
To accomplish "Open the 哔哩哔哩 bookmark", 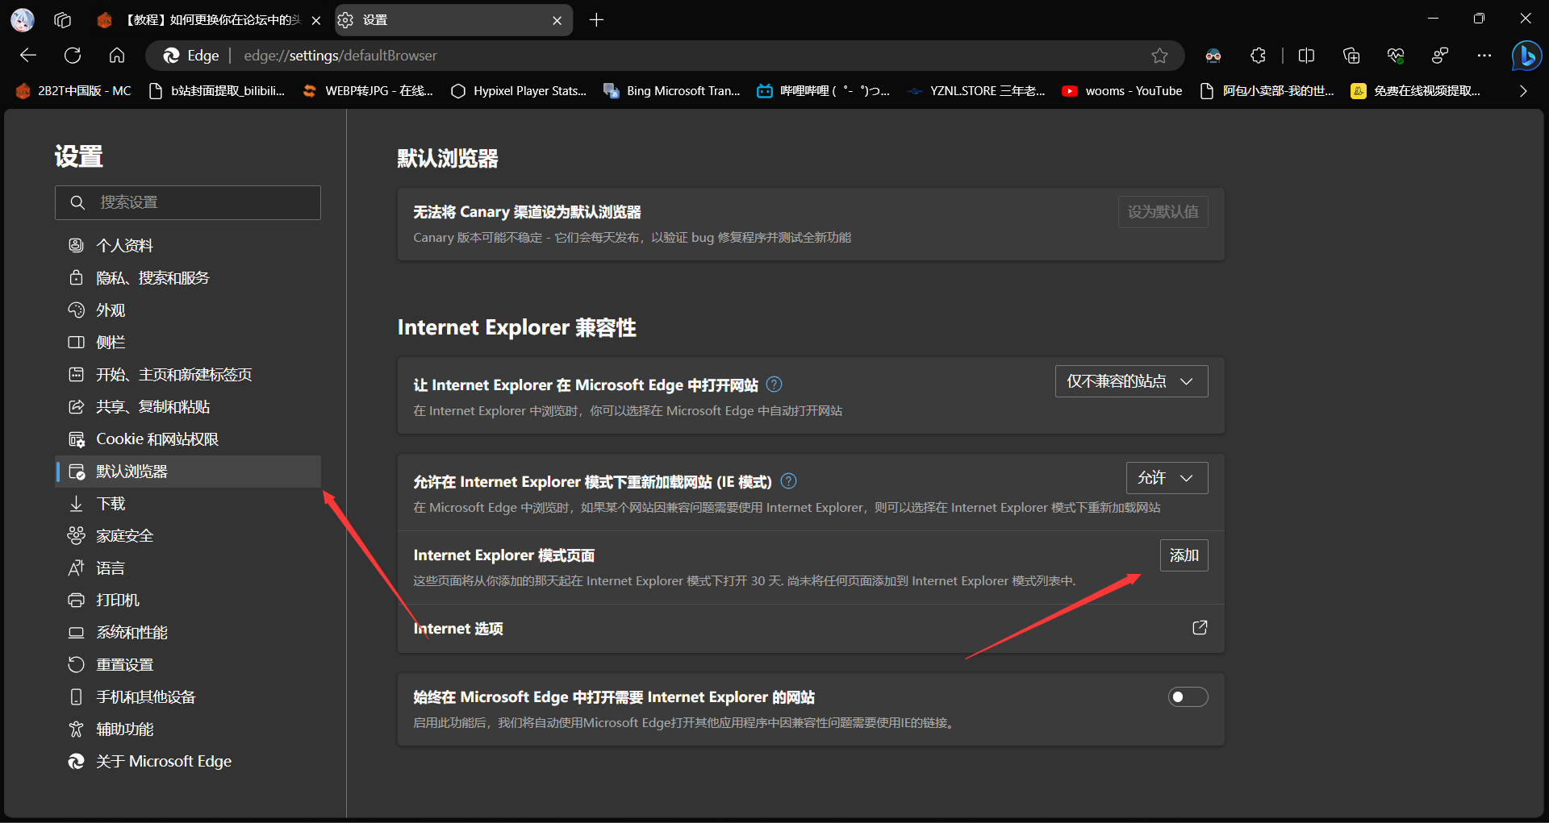I will tap(824, 91).
